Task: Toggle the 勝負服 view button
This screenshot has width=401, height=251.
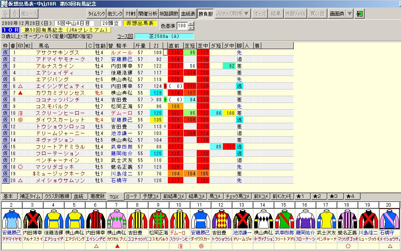Action: click(205, 13)
